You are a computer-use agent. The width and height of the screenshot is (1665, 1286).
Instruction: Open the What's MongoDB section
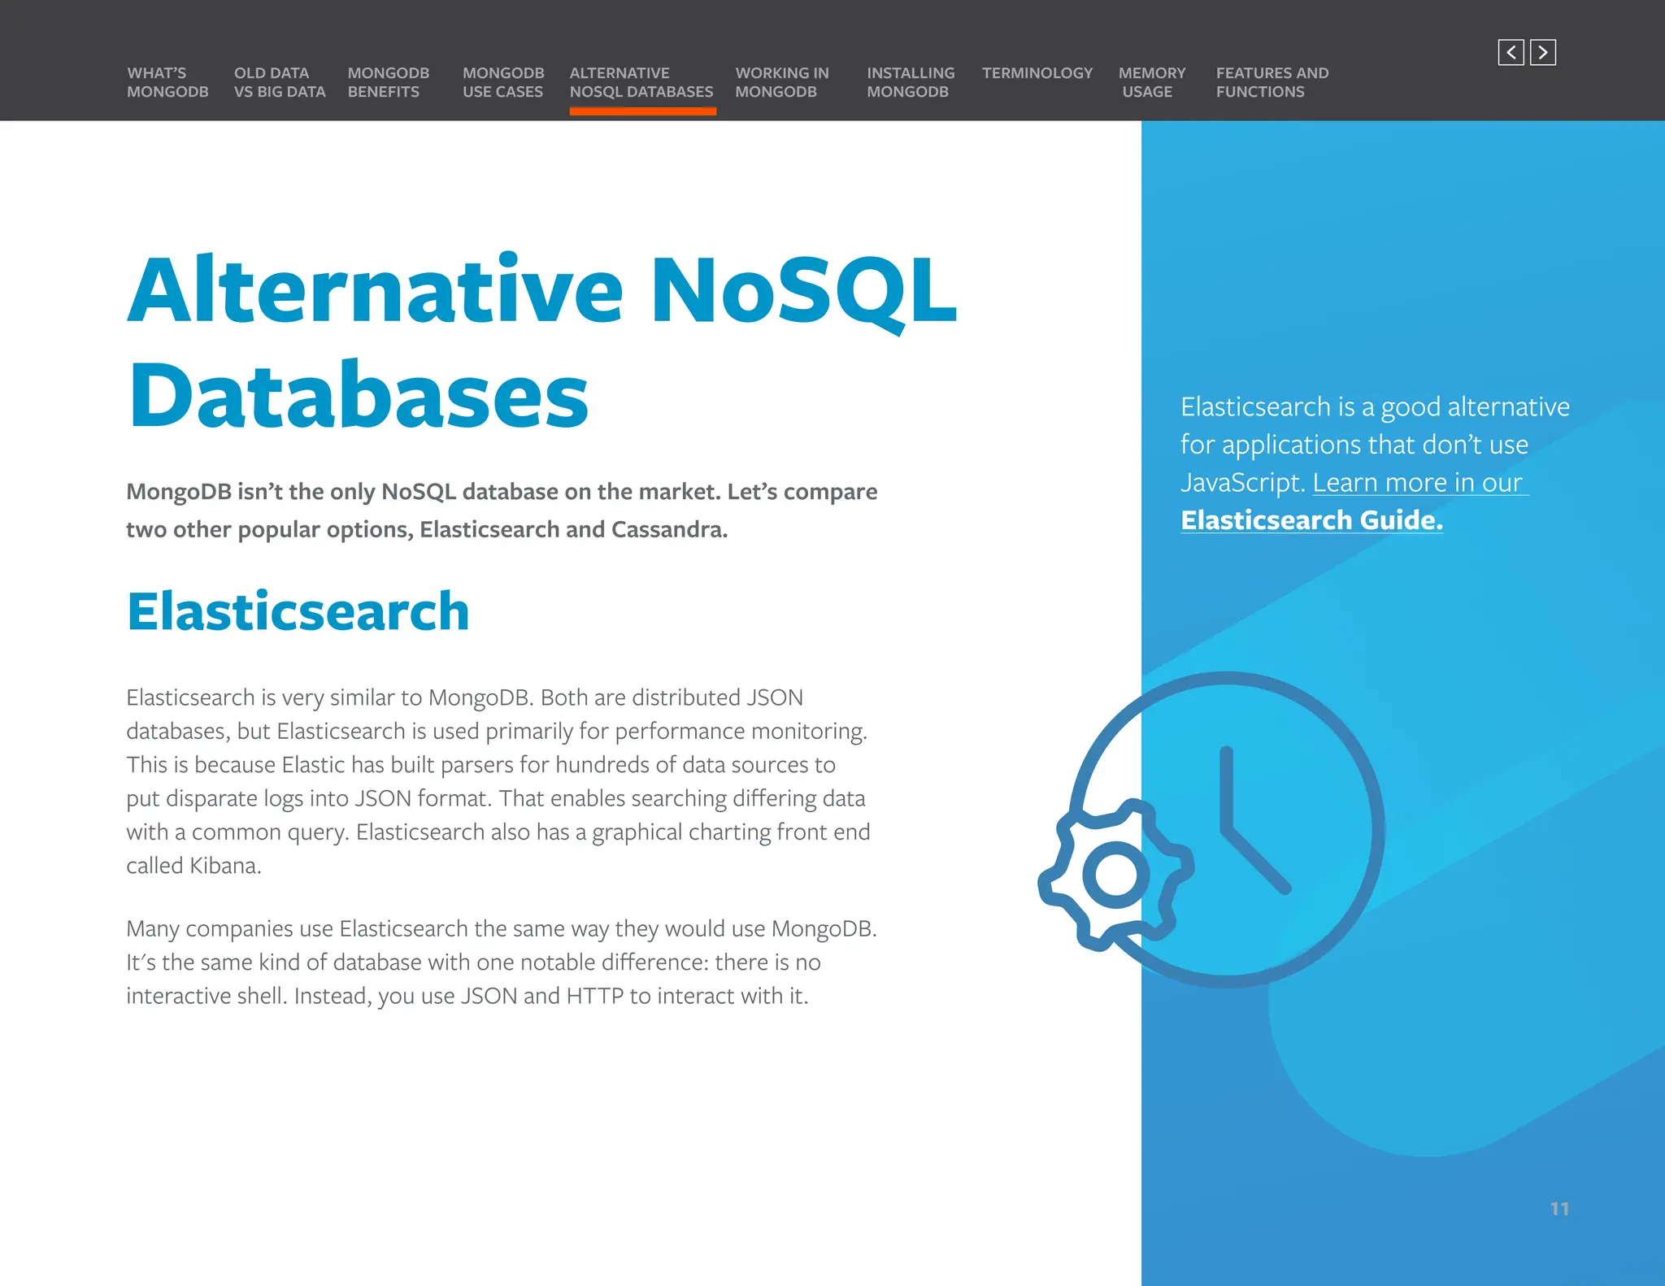click(167, 82)
